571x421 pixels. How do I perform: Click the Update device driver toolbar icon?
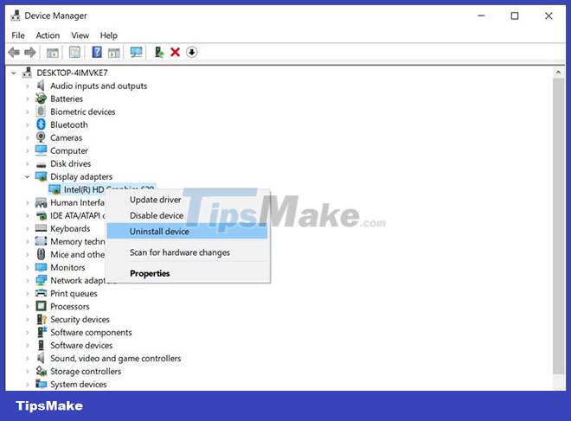(159, 53)
